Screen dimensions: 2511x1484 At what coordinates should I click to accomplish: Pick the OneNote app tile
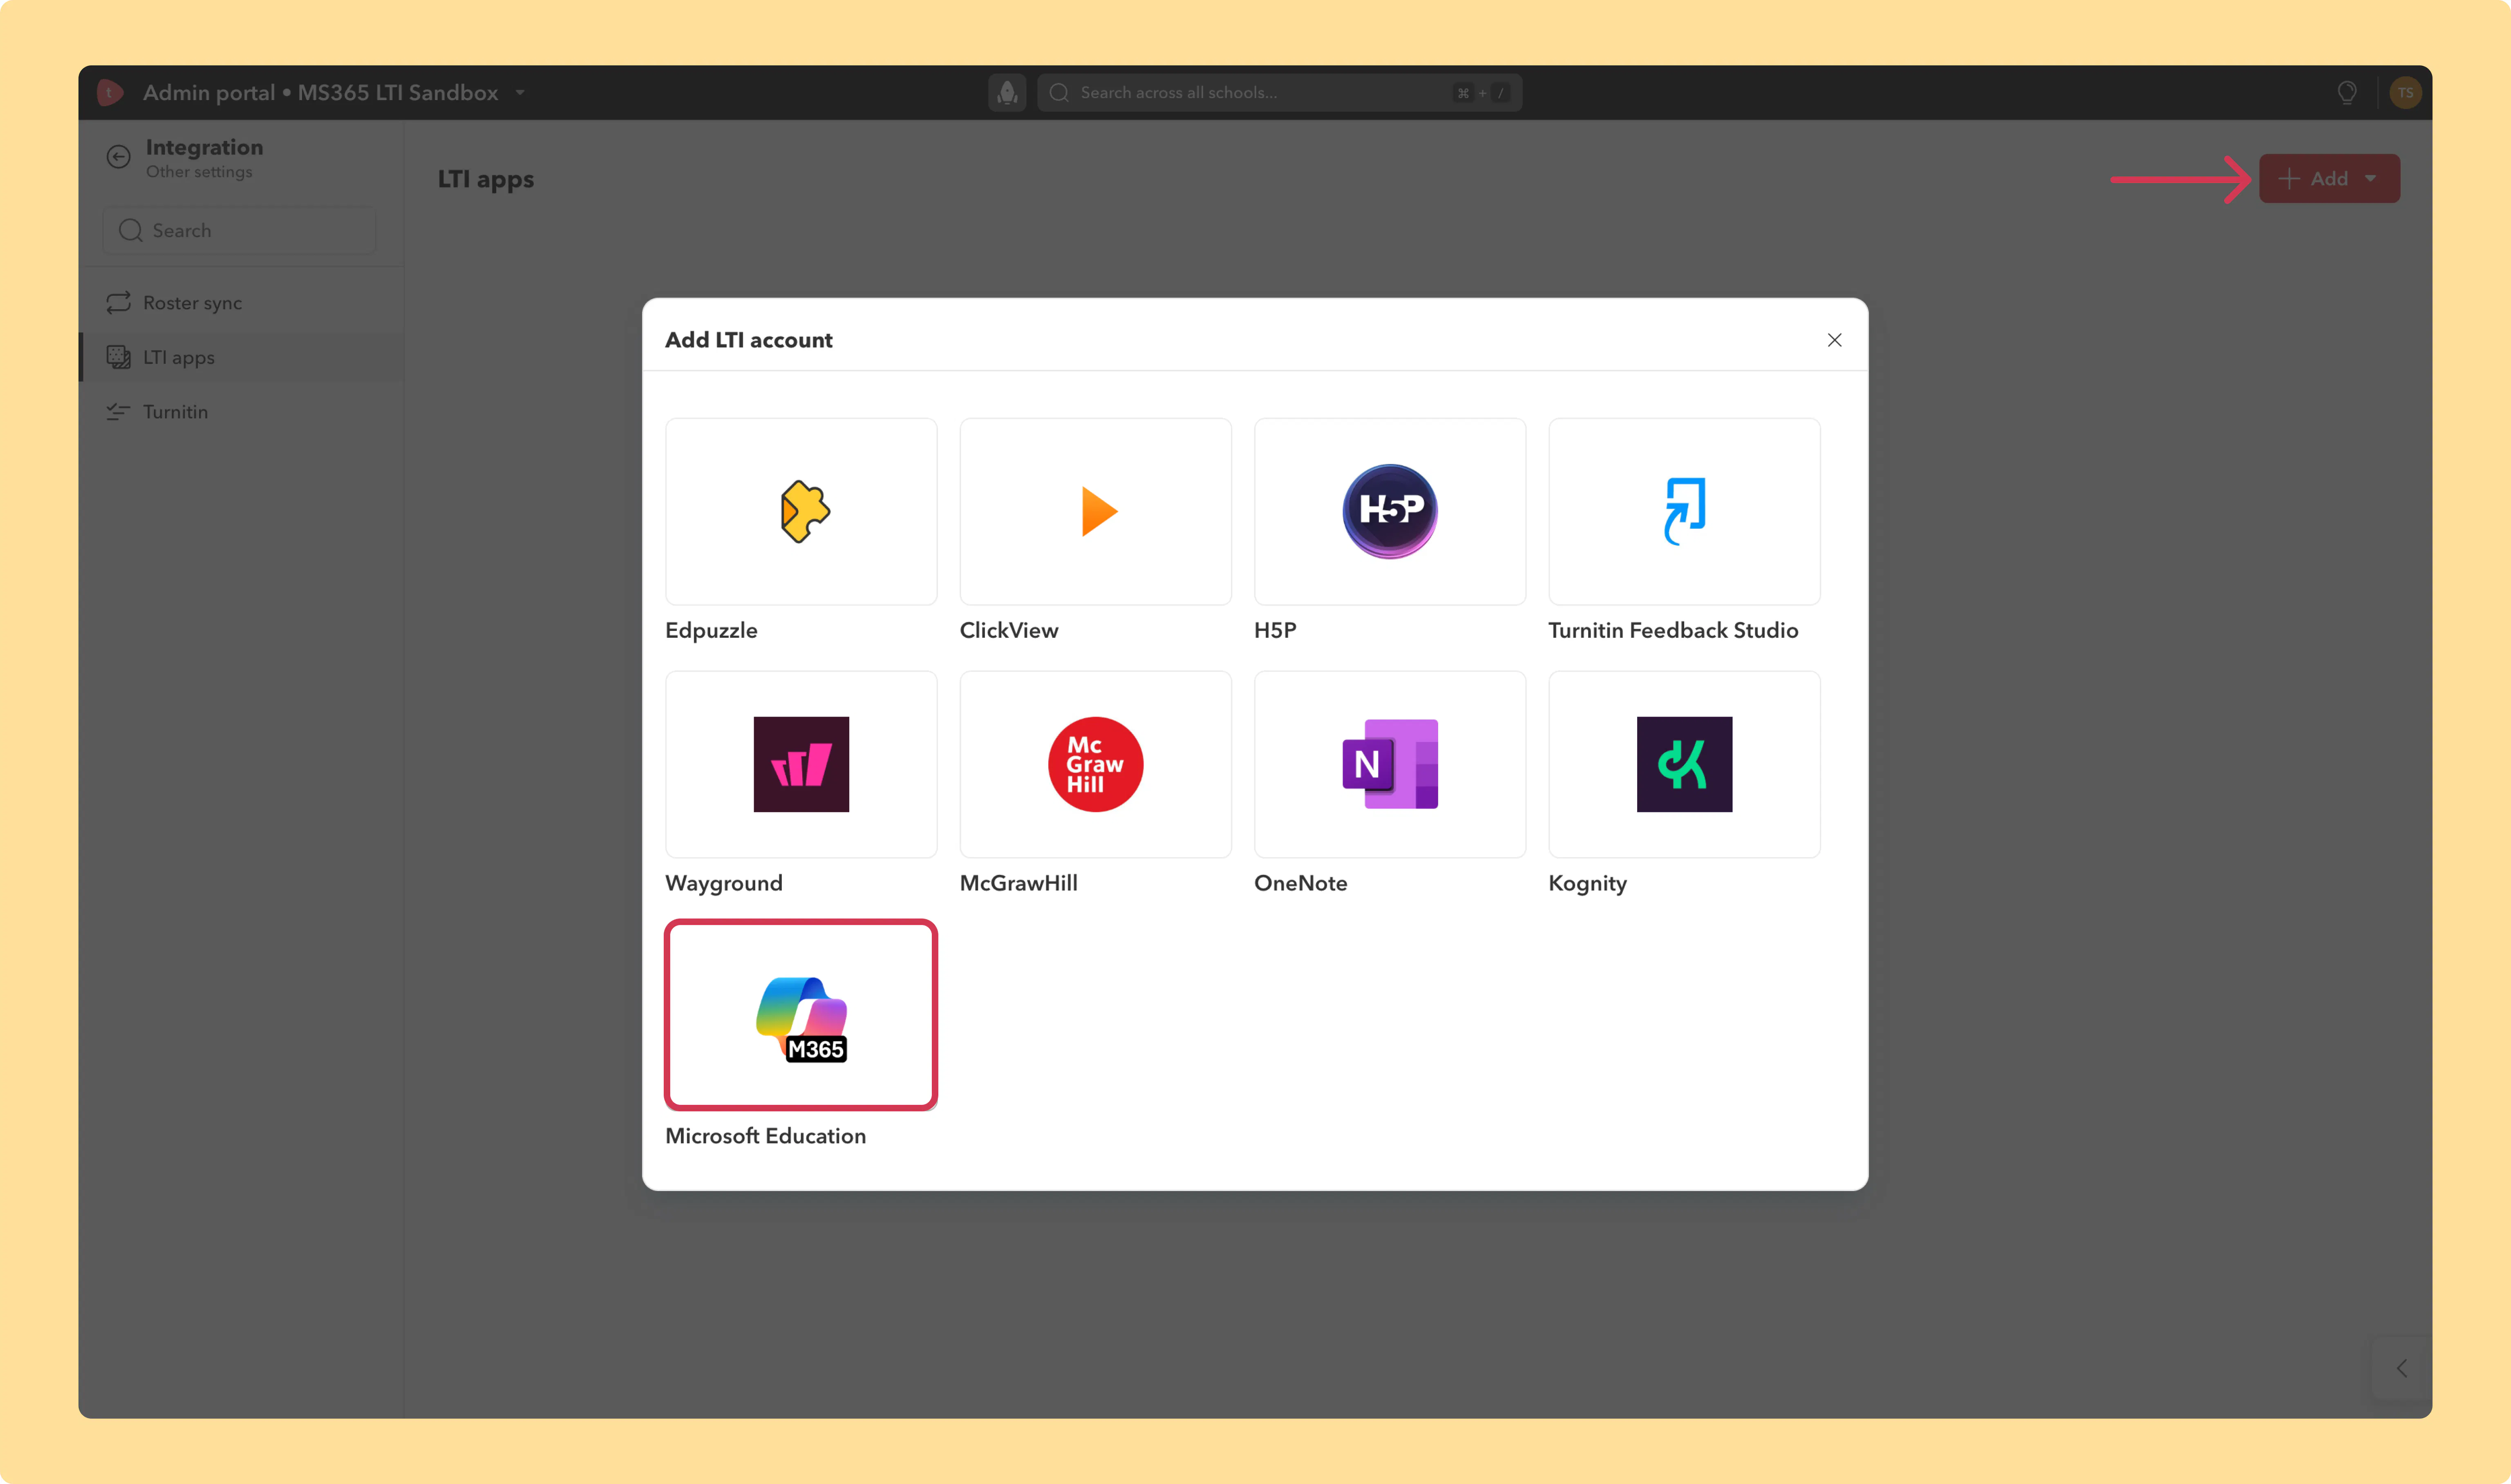point(1390,764)
